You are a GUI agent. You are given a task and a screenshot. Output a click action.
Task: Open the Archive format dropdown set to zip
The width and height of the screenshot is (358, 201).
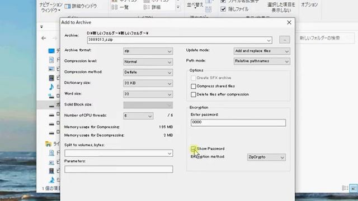pos(148,51)
